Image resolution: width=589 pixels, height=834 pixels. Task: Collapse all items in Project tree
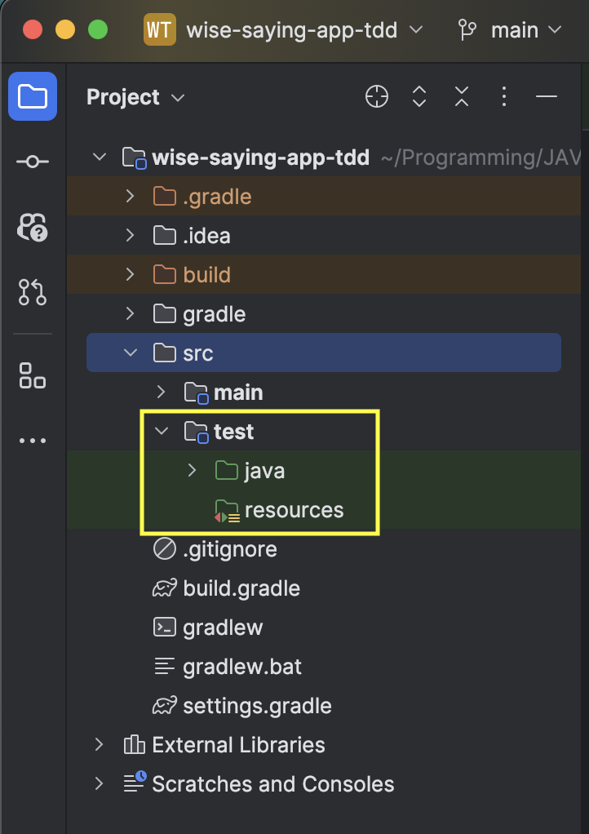click(462, 97)
